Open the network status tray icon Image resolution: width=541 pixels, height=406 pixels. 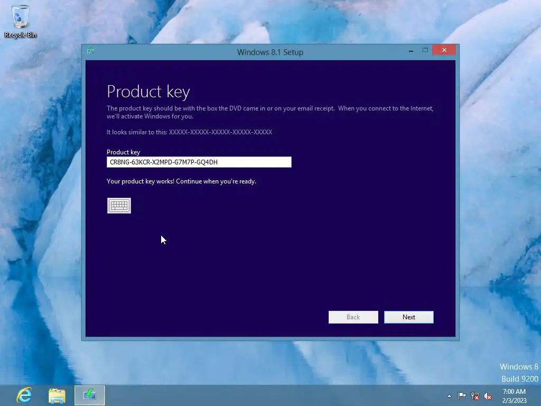[x=475, y=396]
